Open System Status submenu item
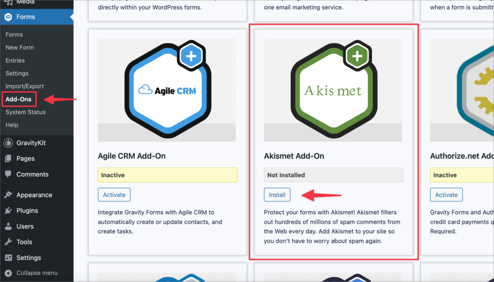This screenshot has width=494, height=282. click(26, 112)
